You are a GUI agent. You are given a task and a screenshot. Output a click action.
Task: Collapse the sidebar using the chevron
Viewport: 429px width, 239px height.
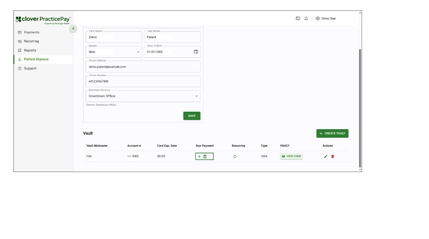coord(73,29)
